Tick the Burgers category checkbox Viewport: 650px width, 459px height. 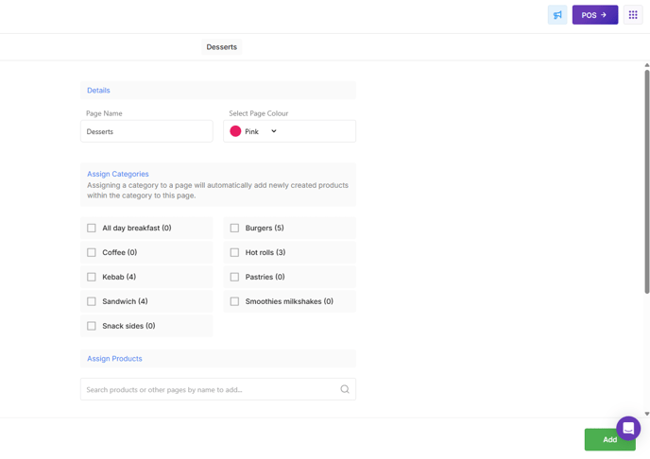[234, 228]
